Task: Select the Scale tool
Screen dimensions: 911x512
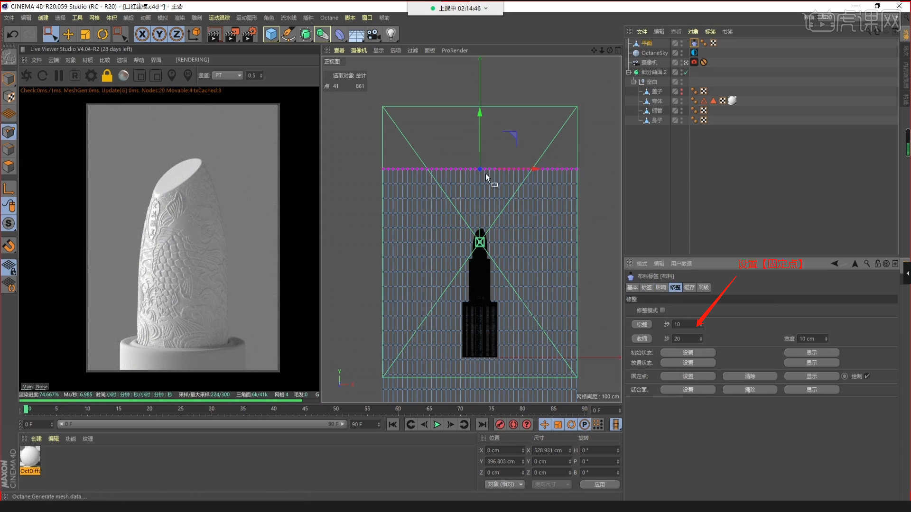Action: pos(85,34)
